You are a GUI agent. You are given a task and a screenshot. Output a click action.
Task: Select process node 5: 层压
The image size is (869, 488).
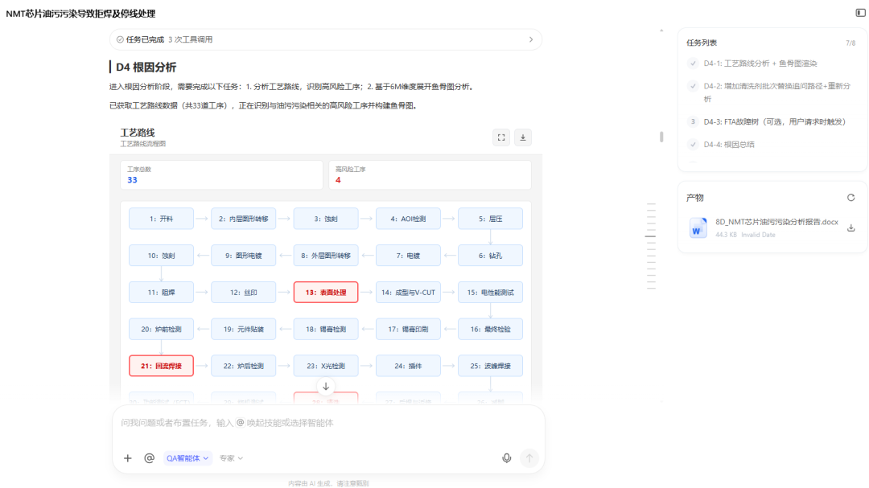[x=491, y=219]
